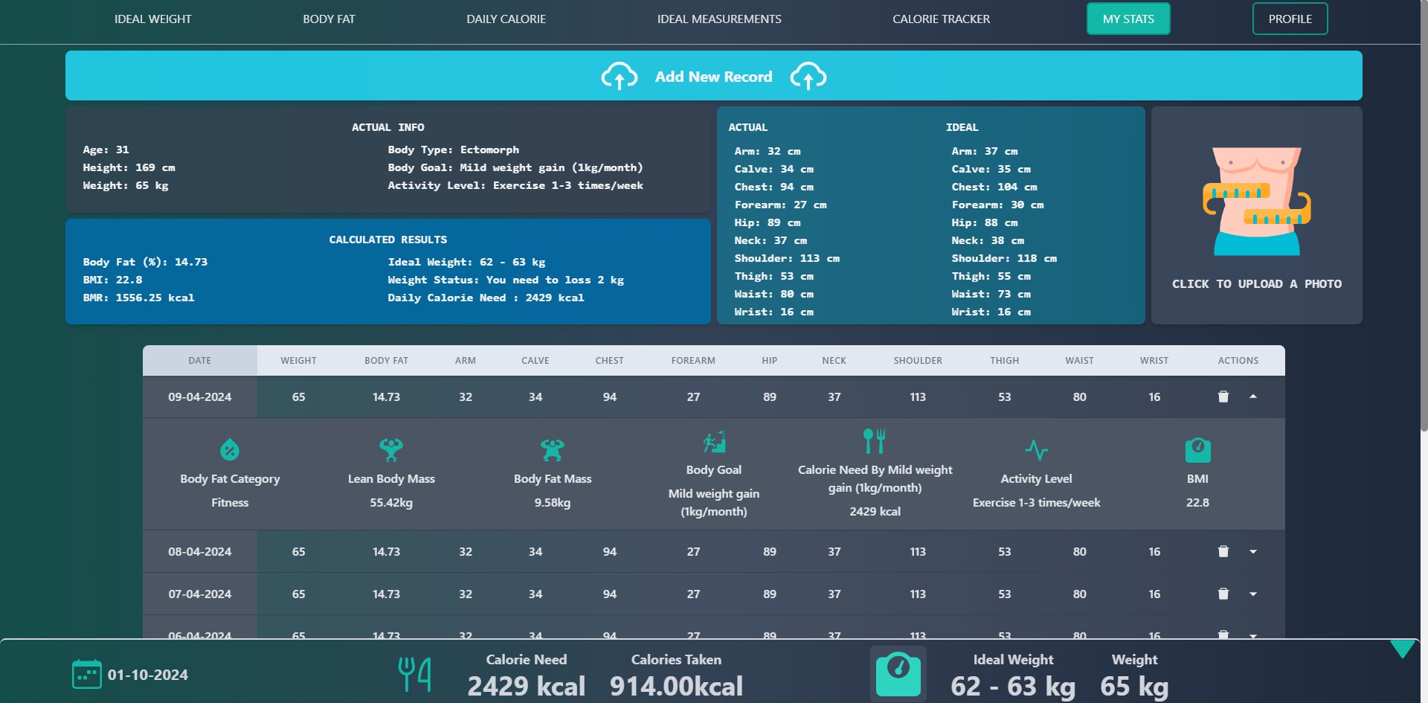The height and width of the screenshot is (703, 1428).
Task: Click the Activity Level pulse icon
Action: [1036, 449]
